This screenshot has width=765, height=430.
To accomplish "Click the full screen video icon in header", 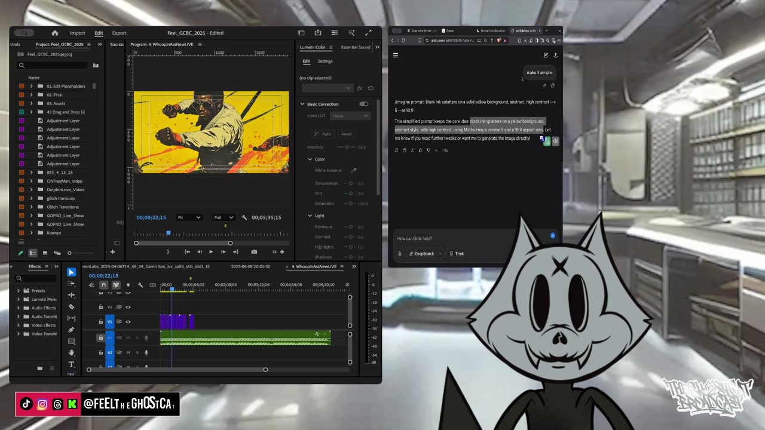I will pos(368,33).
